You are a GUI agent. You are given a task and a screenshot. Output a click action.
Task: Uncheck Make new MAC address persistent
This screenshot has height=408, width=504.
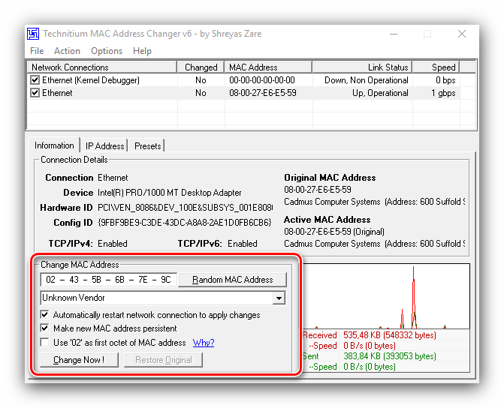[x=45, y=328]
